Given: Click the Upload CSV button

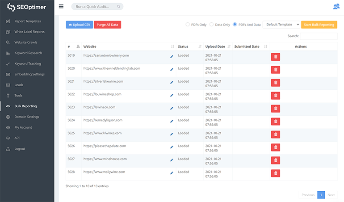Looking at the screenshot, I should 79,25.
